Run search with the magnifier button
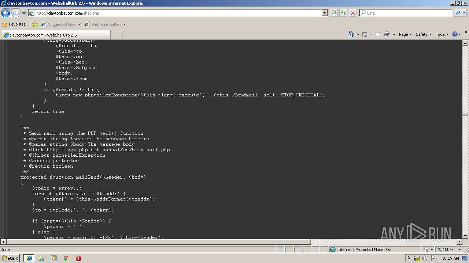469x263 pixels. 457,13
